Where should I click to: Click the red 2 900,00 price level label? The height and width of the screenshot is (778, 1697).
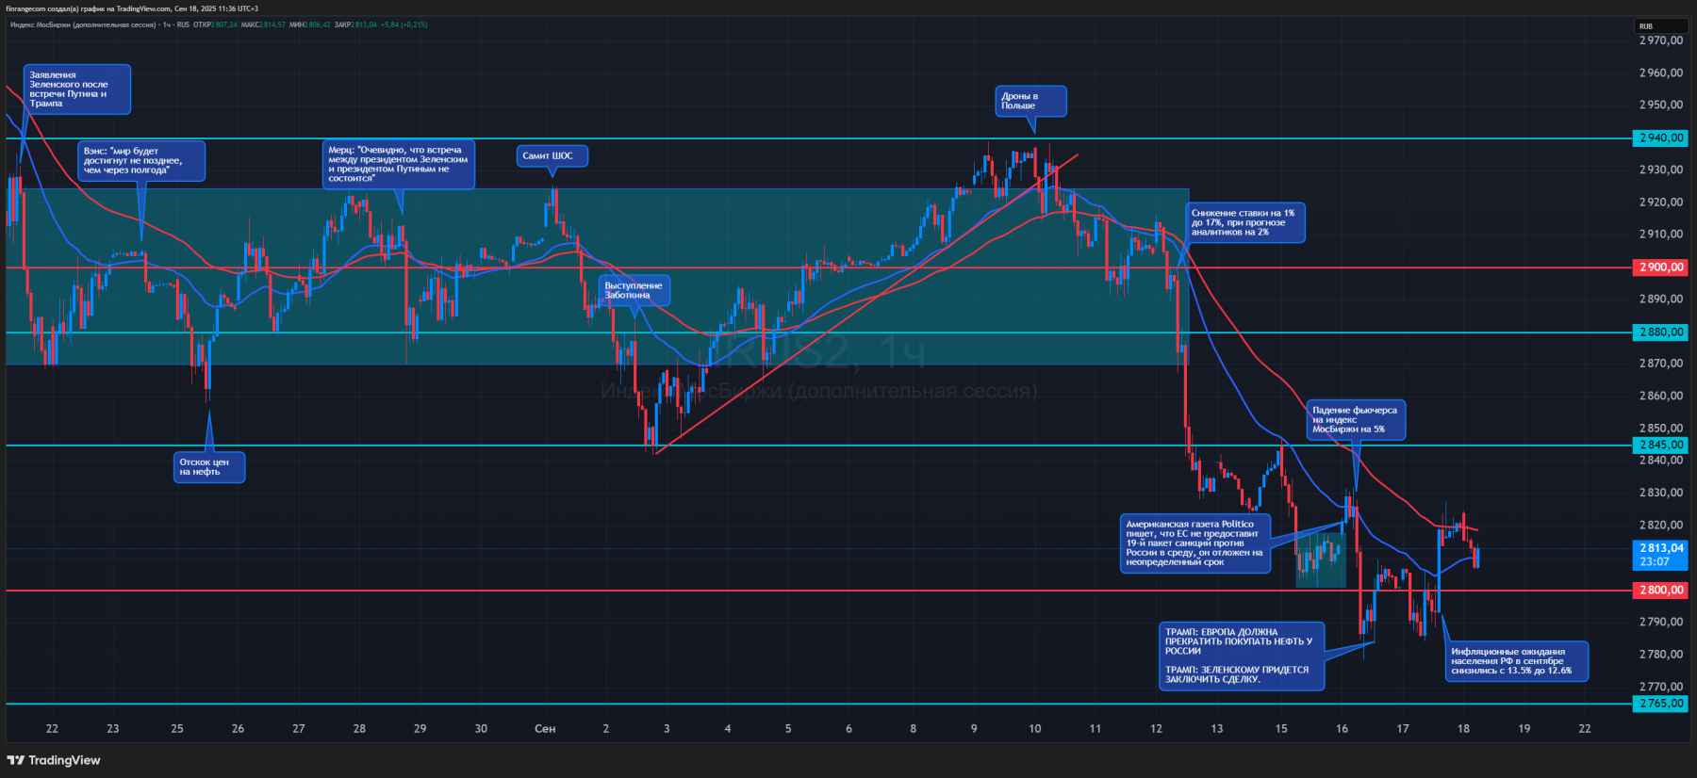[1660, 267]
